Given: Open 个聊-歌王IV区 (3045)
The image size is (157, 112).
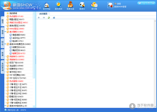Looking at the screenshot, I should tap(19, 93).
